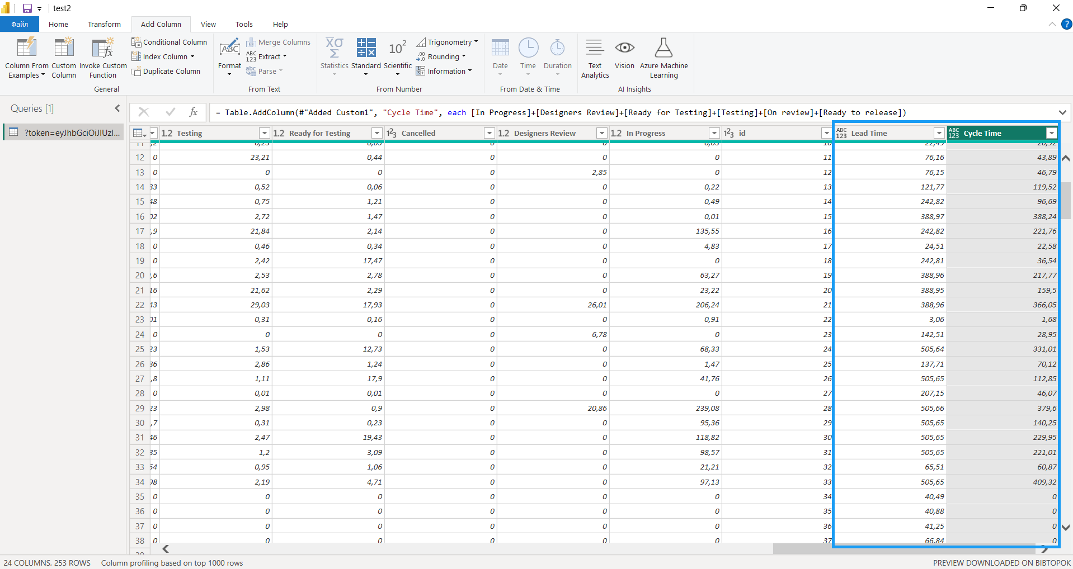Screen dimensions: 1073x569
Task: Open the View tab
Action: point(208,24)
